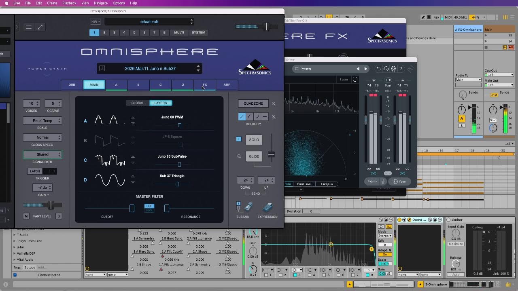Screen dimensions: 518x291
Task: Toggle the Omnisphere GLIDE button
Action: pyautogui.click(x=254, y=156)
